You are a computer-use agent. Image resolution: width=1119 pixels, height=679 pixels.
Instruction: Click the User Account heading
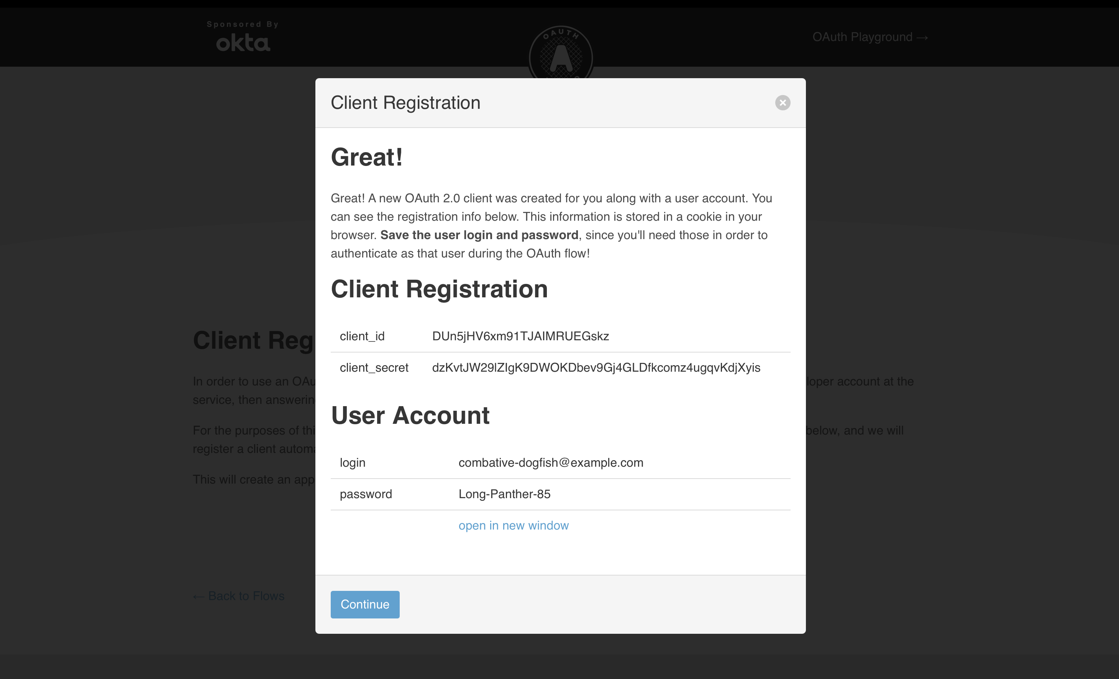pos(410,415)
